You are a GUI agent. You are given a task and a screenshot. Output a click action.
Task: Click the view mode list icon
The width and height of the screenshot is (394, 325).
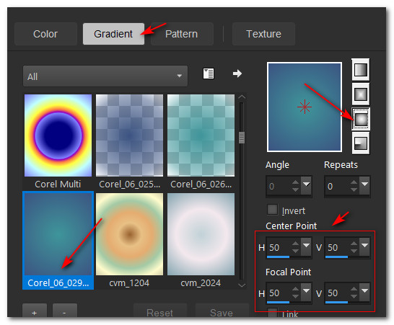[x=209, y=74]
